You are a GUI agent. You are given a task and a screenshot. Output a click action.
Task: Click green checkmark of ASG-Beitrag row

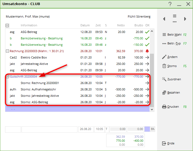(x=147, y=32)
